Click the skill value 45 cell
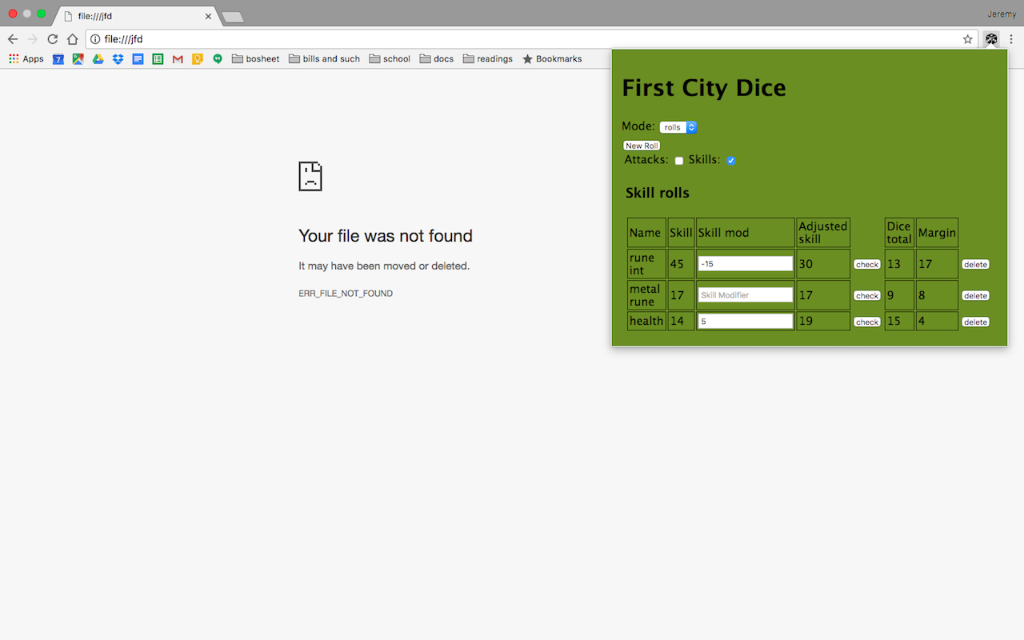 pos(681,264)
